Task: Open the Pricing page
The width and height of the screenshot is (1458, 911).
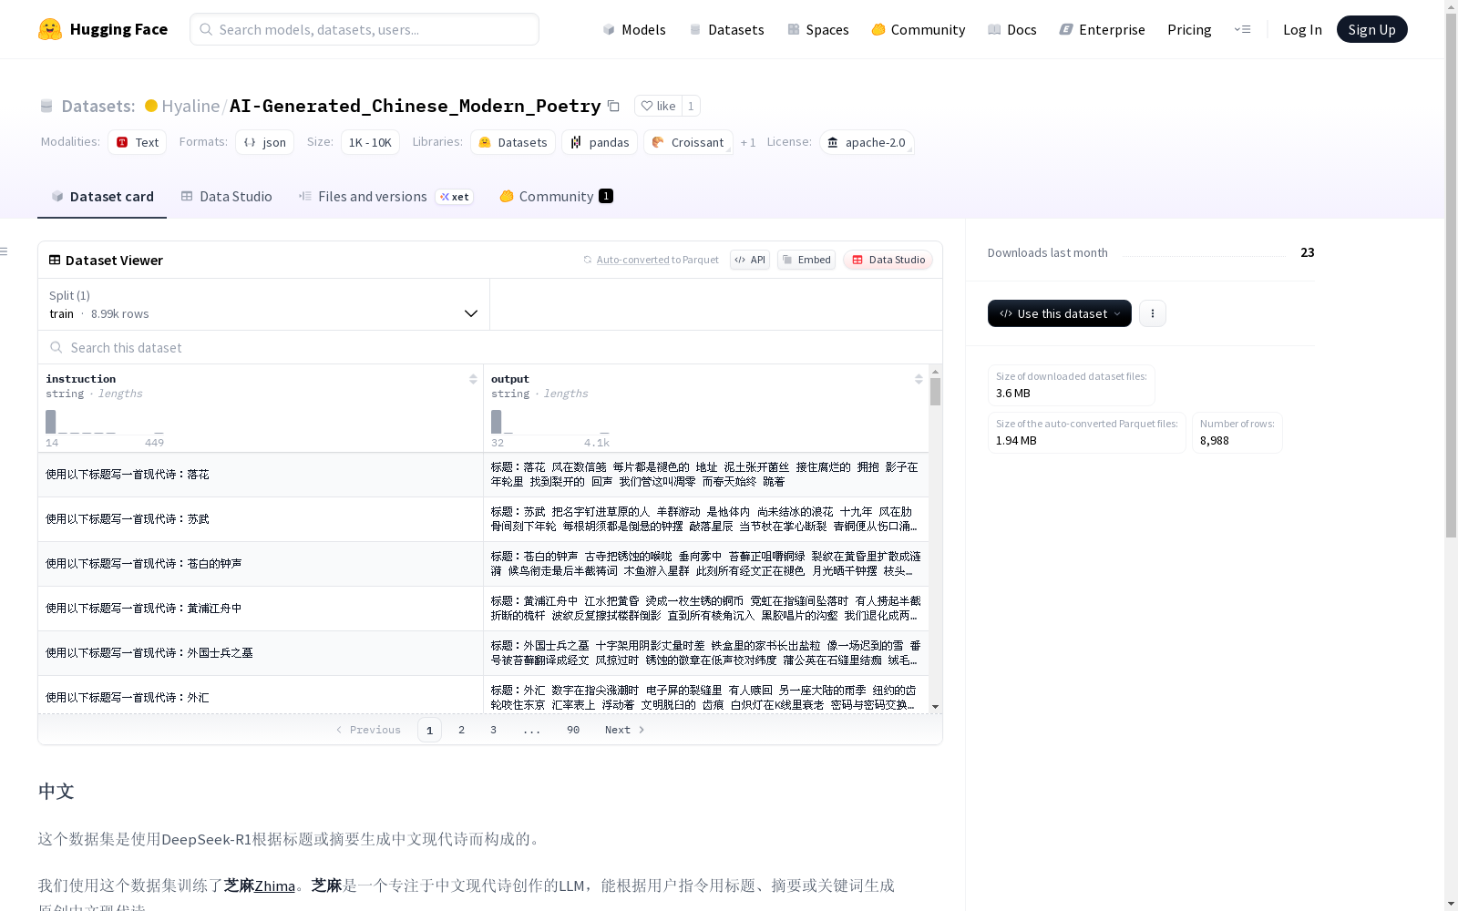Action: click(1189, 29)
